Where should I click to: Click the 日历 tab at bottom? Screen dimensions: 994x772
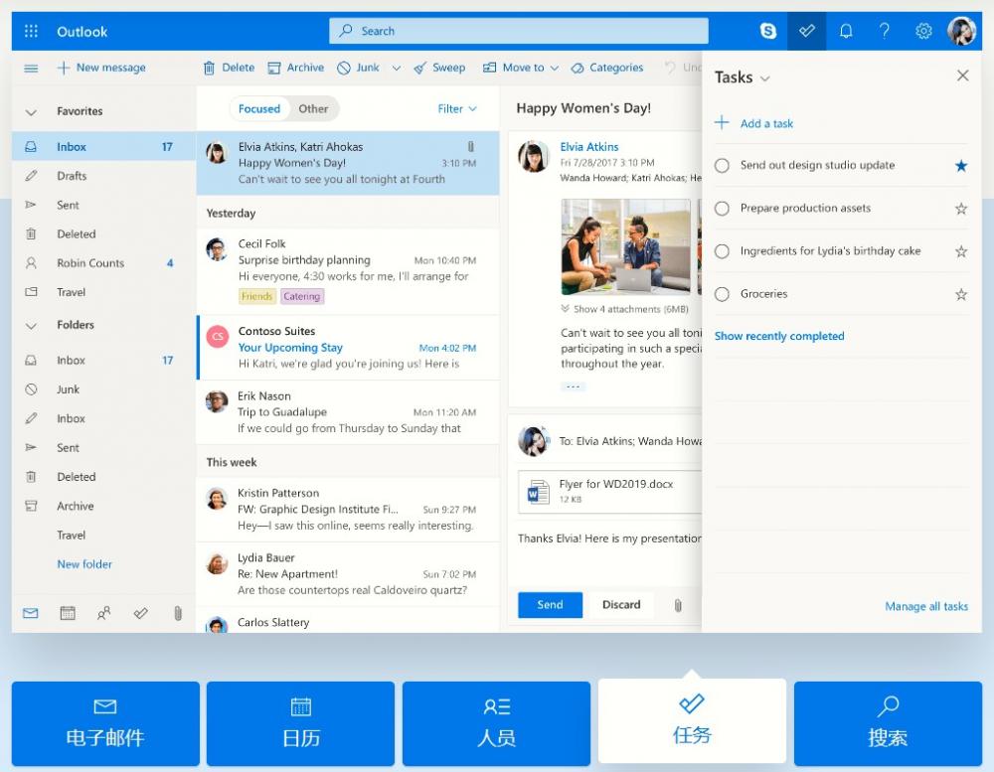point(300,723)
